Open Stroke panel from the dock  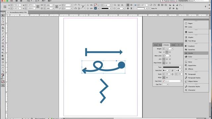(x=196, y=53)
